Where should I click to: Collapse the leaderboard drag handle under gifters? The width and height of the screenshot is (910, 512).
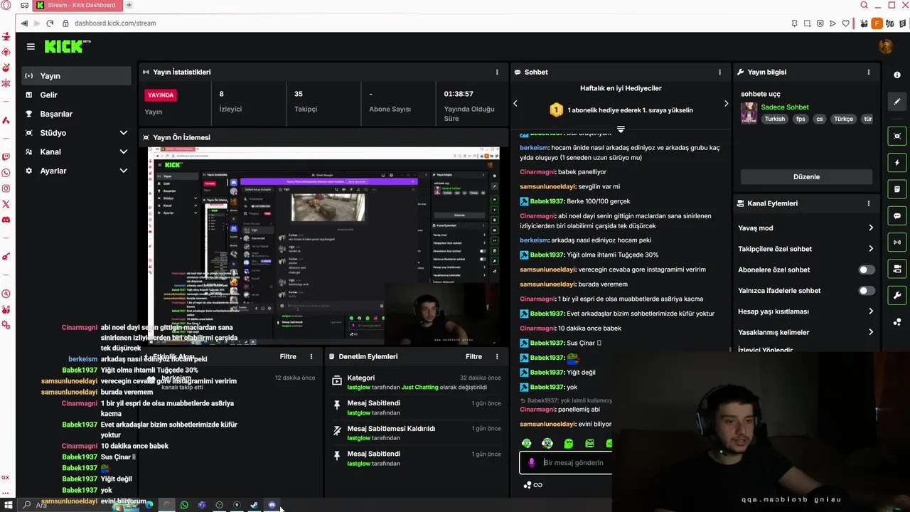[621, 129]
